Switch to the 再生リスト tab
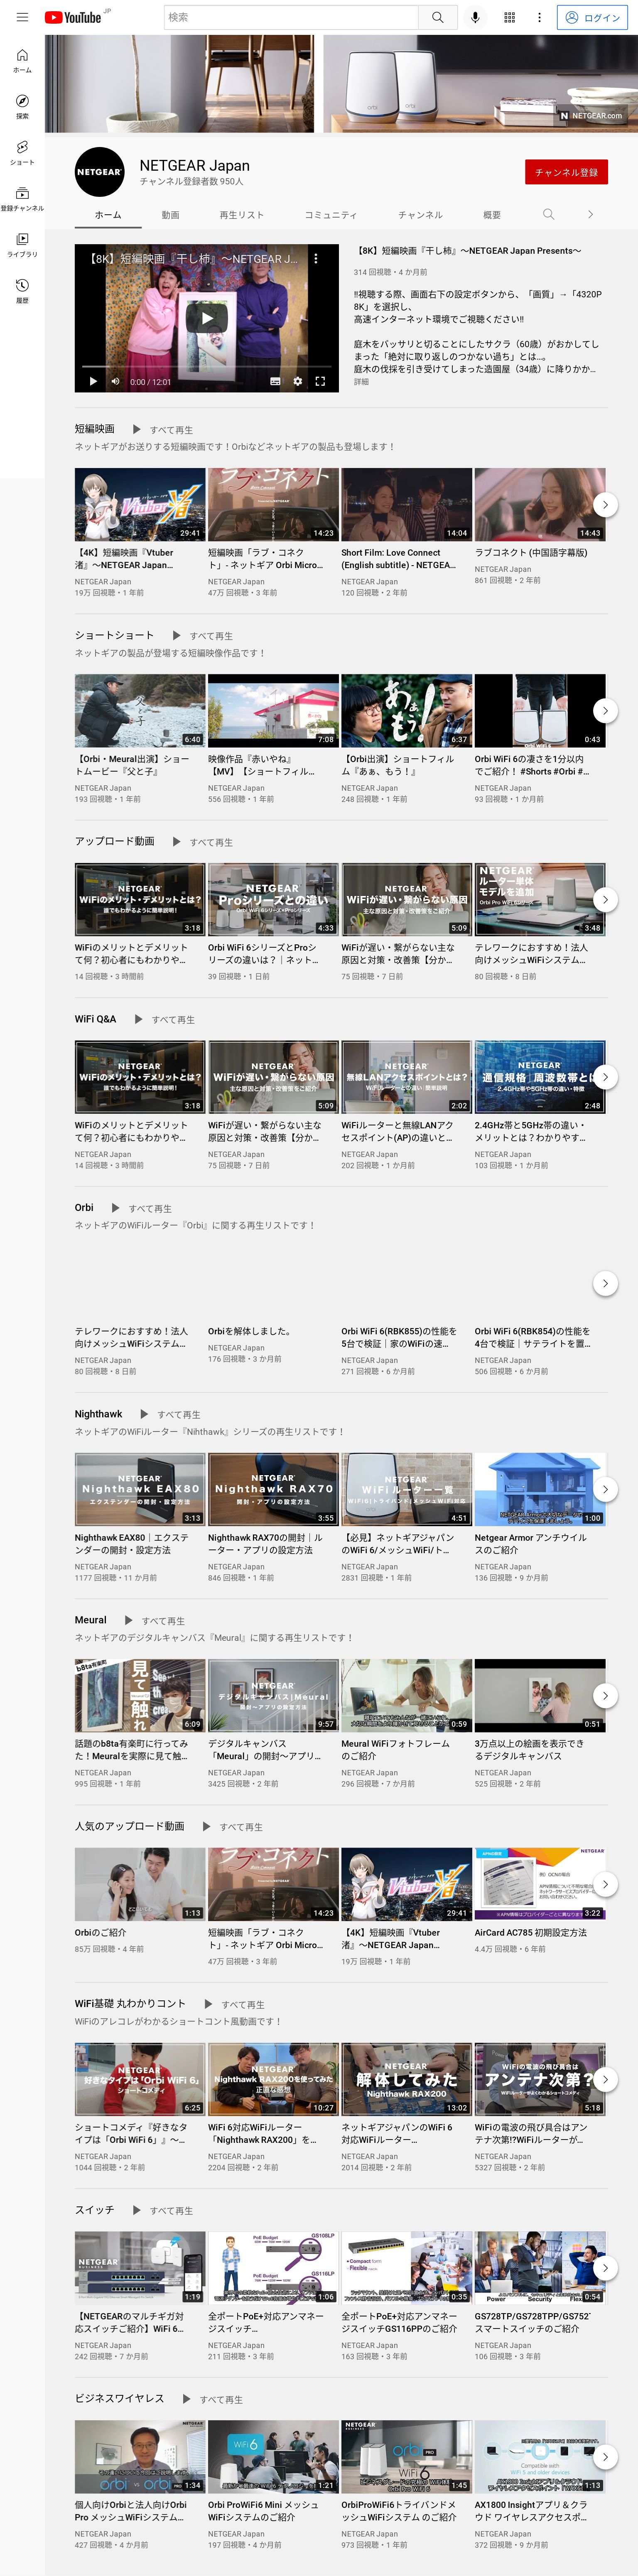 tap(242, 215)
